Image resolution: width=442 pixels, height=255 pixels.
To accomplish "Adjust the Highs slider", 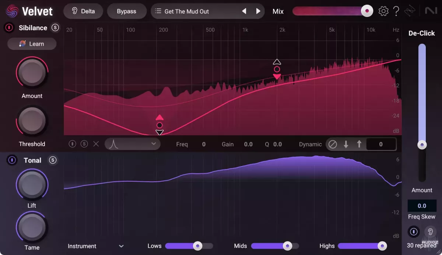I will tap(362, 246).
